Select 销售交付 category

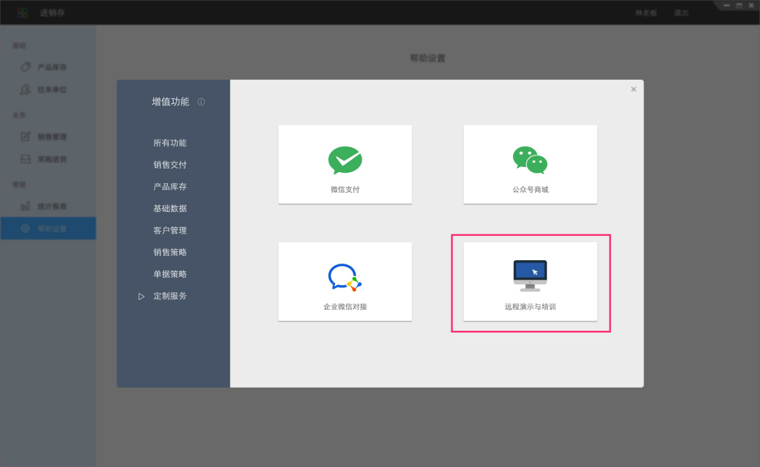pos(170,165)
